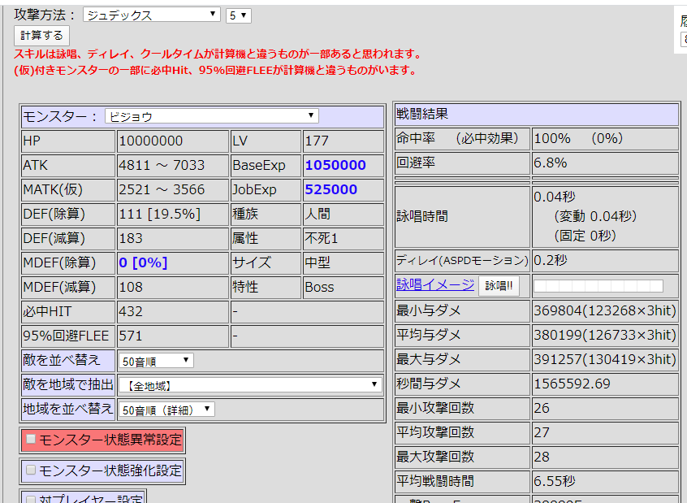Image resolution: width=687 pixels, height=503 pixels.
Task: Click the 95%回避FLEE label cell
Action: (68, 336)
